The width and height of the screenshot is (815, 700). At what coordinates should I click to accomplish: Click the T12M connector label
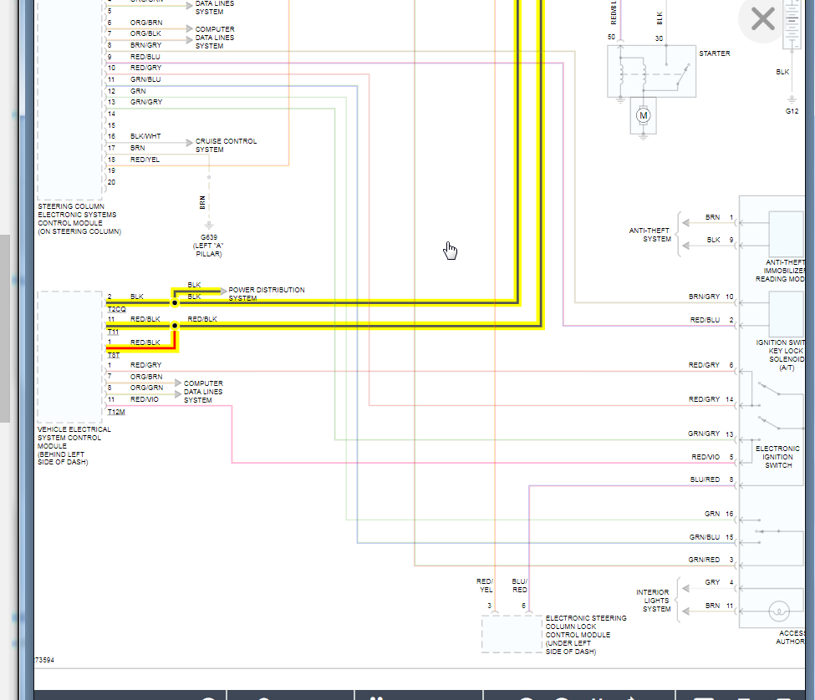[x=116, y=412]
